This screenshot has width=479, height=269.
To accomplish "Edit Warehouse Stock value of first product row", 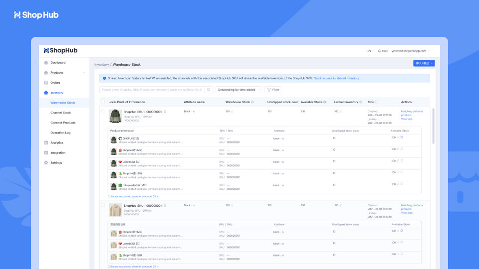I will [x=232, y=112].
